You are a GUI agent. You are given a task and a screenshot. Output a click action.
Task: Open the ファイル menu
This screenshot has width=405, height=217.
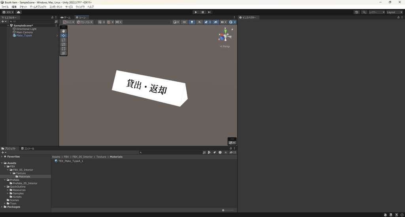[5, 7]
